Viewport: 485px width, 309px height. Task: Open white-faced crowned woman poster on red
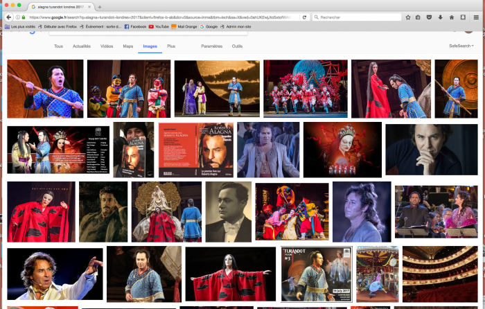[342, 150]
